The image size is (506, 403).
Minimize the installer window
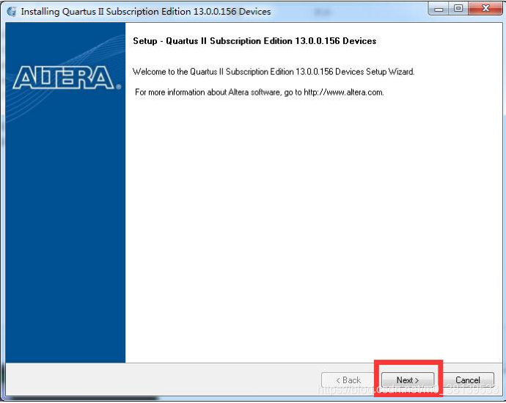(x=439, y=9)
